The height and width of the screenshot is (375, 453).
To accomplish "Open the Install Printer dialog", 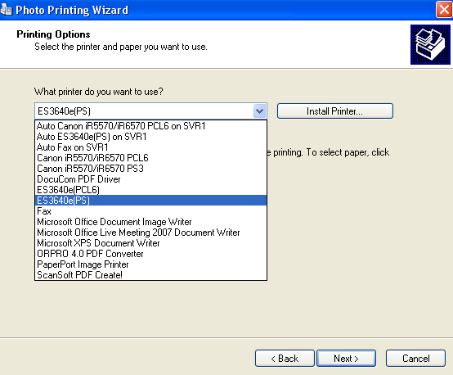I will pos(334,111).
